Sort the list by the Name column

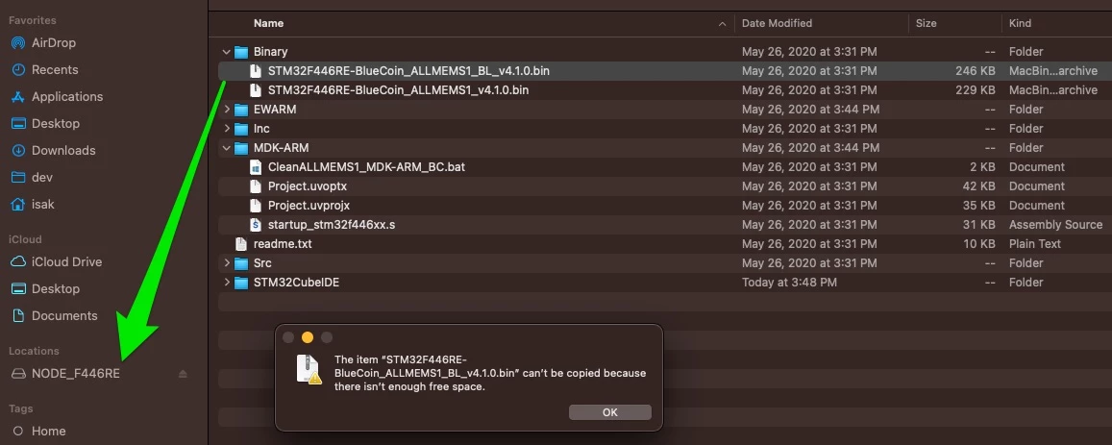[472, 23]
